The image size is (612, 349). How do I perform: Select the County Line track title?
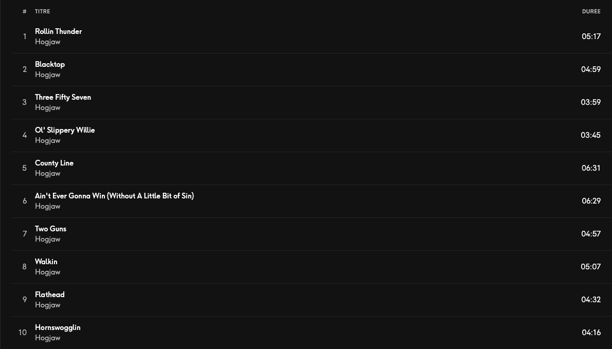(54, 163)
